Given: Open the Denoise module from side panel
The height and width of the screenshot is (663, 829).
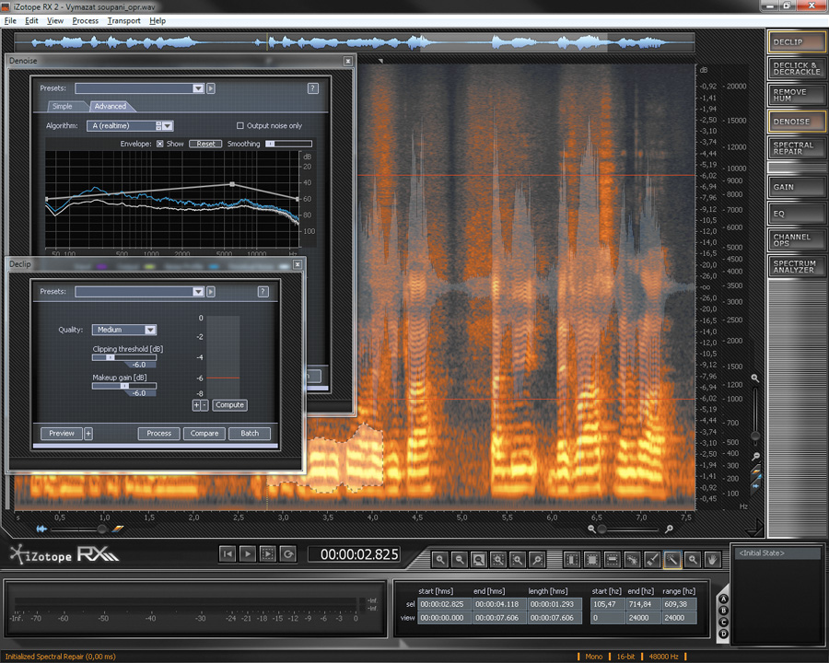Looking at the screenshot, I should pos(796,122).
